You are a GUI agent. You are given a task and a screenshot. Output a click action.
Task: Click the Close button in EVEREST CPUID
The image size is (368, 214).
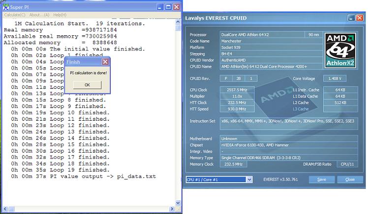(350, 179)
